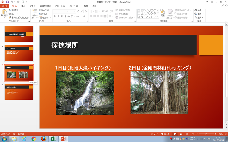Switch to Normal view in status bar
The width and height of the screenshot is (228, 142).
pos(175,134)
